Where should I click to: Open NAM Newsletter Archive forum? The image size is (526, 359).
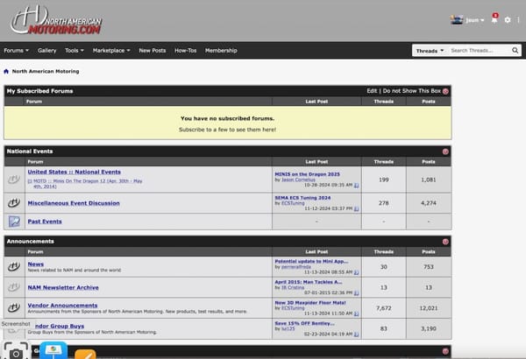pyautogui.click(x=63, y=287)
